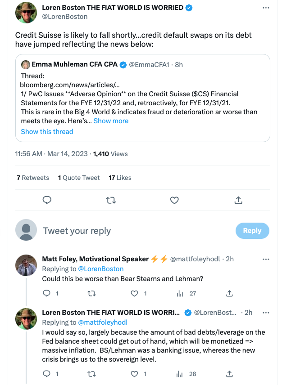Like the main tweet heart icon
Viewport: 282px width, 385px height.
coord(174,201)
